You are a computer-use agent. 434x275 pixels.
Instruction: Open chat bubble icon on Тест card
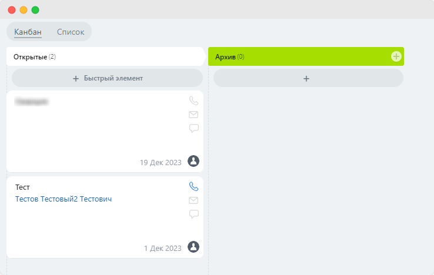(x=193, y=214)
